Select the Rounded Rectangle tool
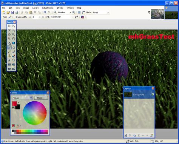The height and width of the screenshot is (144, 179). pos(14,65)
